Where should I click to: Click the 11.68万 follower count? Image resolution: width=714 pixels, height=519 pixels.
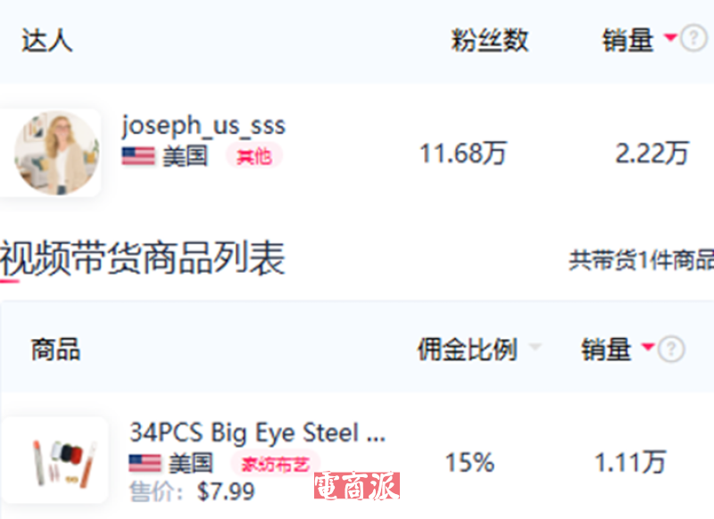[462, 153]
